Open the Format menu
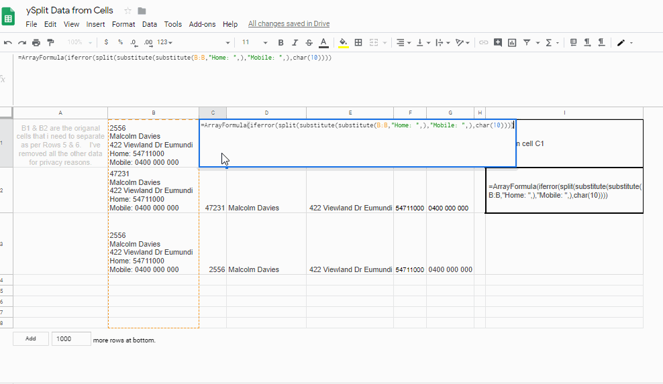This screenshot has width=663, height=384. click(x=123, y=24)
